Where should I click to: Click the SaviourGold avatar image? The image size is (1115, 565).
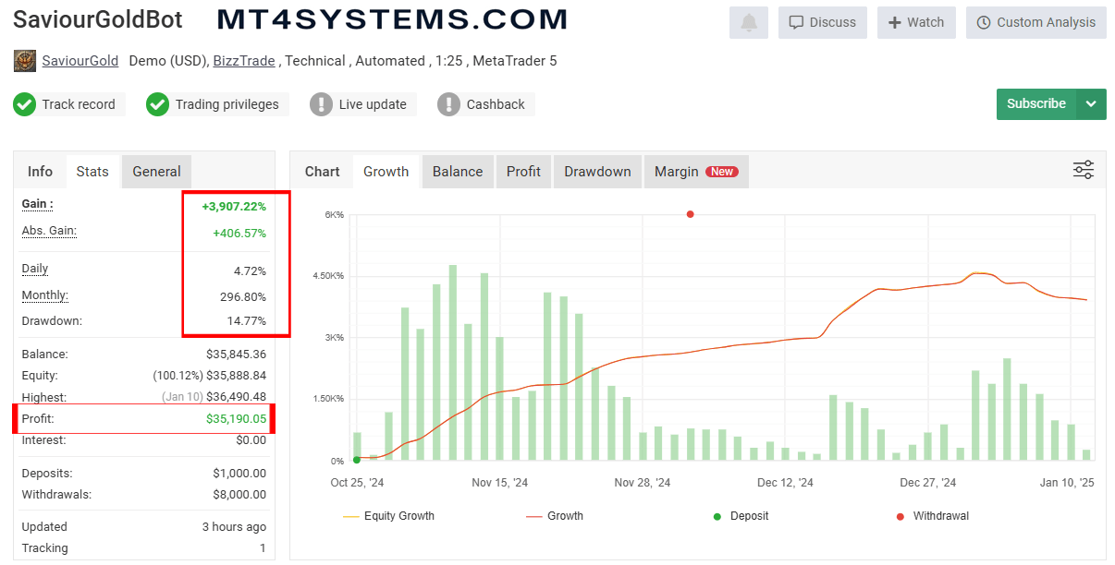25,61
